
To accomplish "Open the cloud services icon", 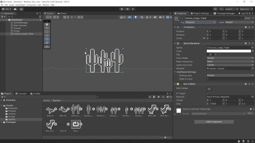I will [15, 9].
